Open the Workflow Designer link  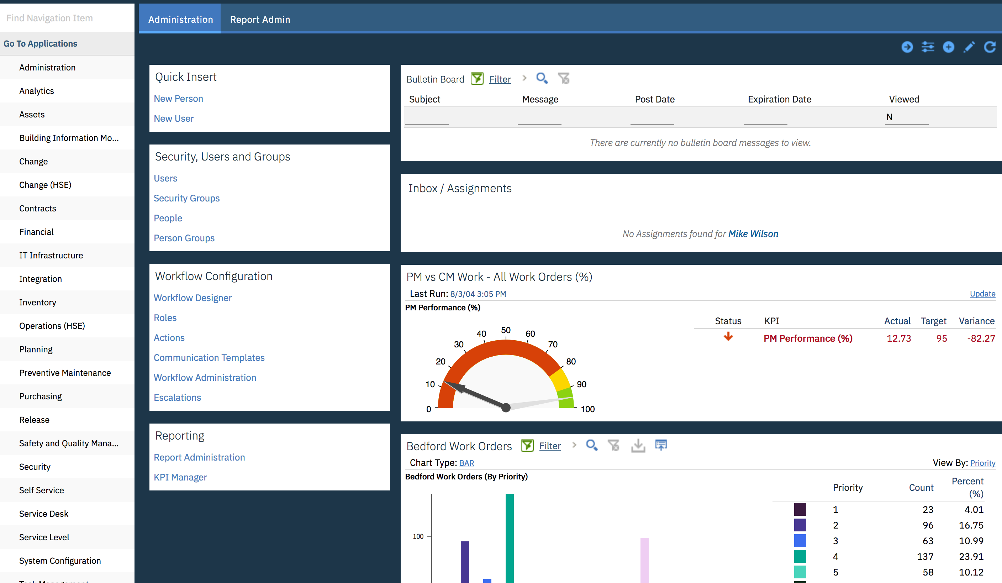tap(193, 298)
